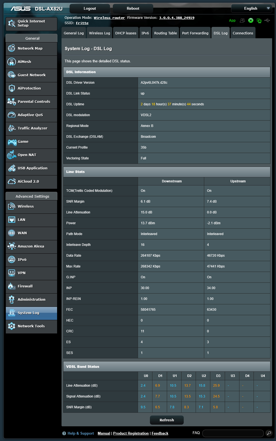
Task: Click the Network Tools icon
Action: click(12, 326)
